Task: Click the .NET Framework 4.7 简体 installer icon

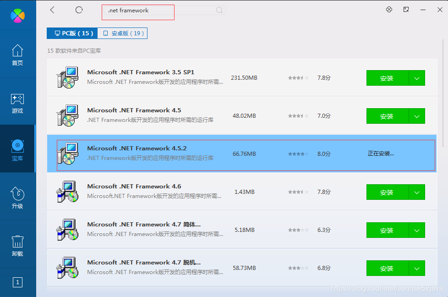Action: (67, 230)
